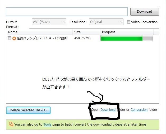The height and width of the screenshot is (134, 166).
Task: Open the Download folder link
Action: [108, 109]
